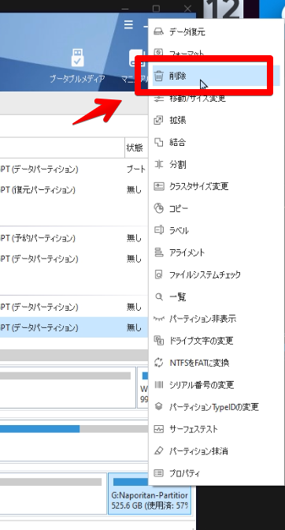
Task: Click the Change Drive Letter icon
Action: 158,341
